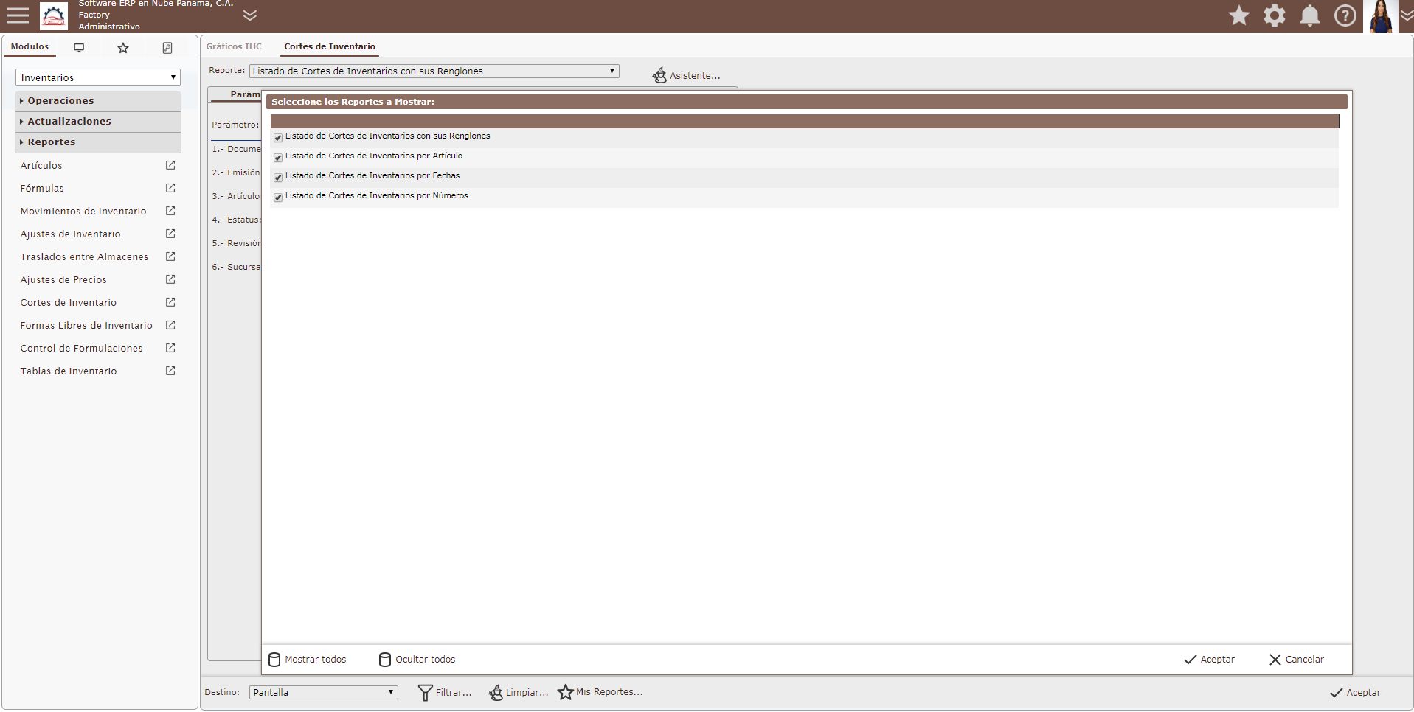This screenshot has width=1414, height=712.
Task: Expand the Operaciones section
Action: point(98,100)
